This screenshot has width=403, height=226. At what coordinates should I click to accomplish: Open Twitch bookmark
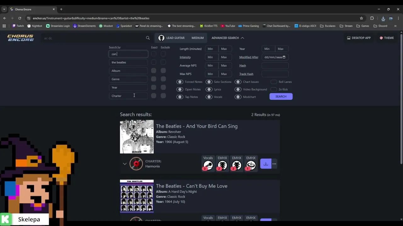(18, 26)
